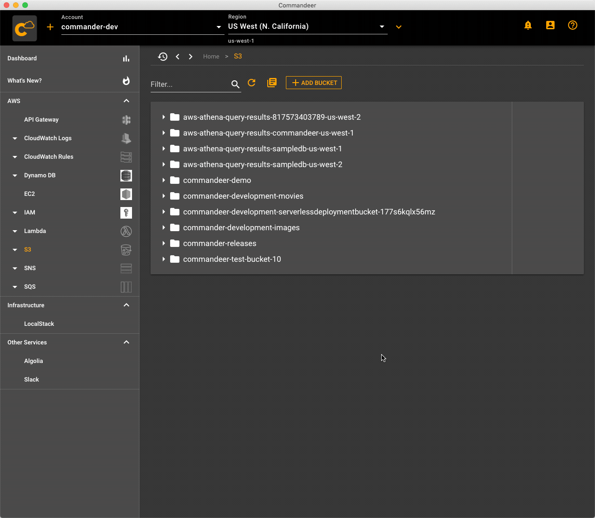Refresh the S3 bucket list
The image size is (595, 518).
(x=251, y=83)
